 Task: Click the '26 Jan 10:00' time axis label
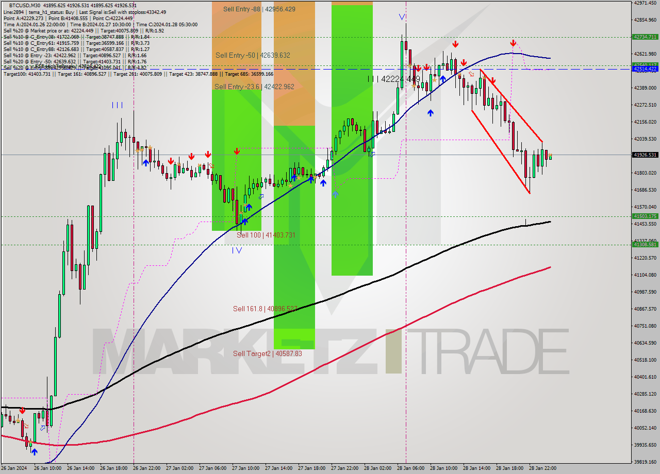pos(48,468)
